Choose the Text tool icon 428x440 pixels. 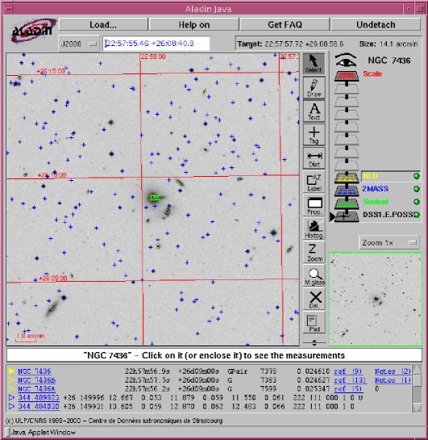click(x=314, y=111)
